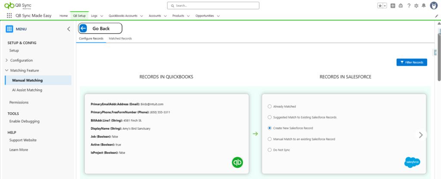Screen dimensions: 441x179
Task: Click the edit navigation pencil icon
Action: (x=437, y=16)
